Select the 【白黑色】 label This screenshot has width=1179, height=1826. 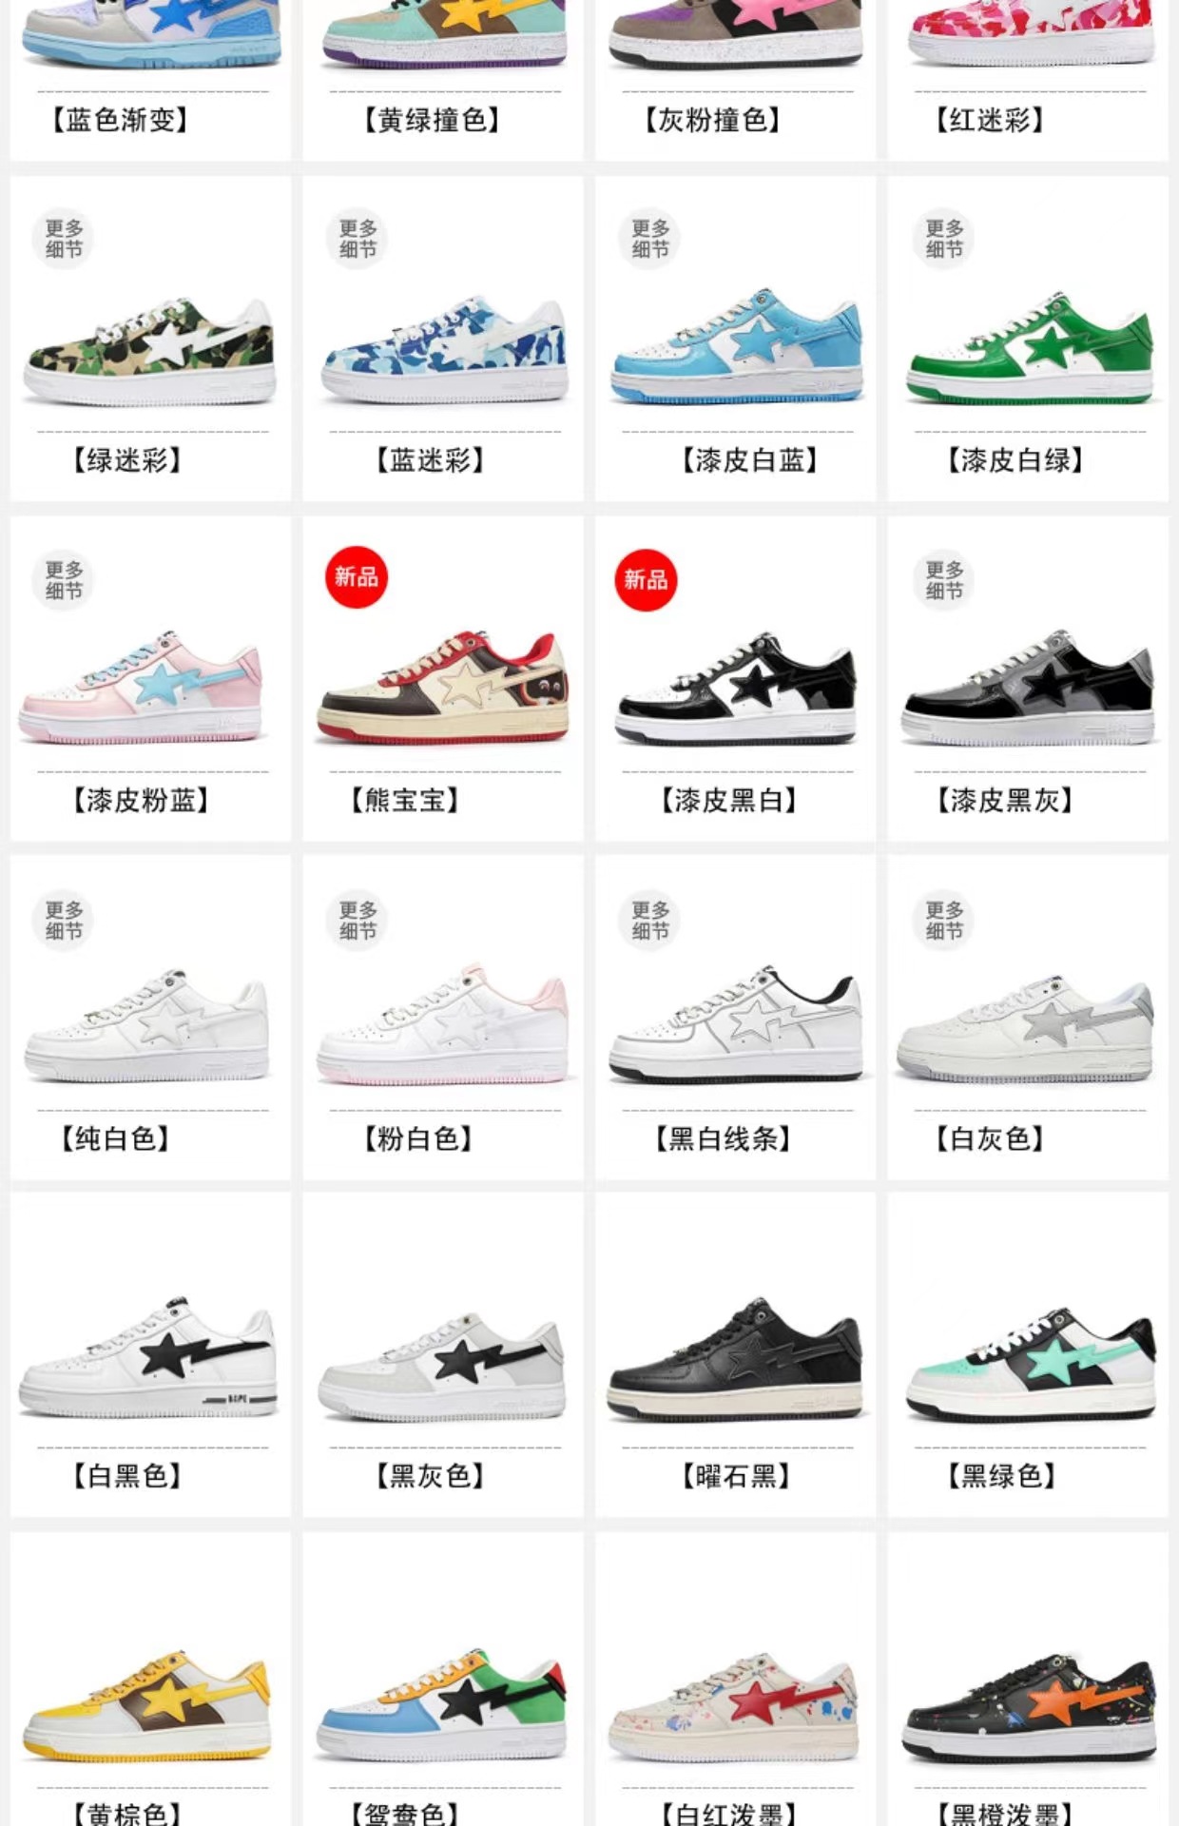pyautogui.click(x=127, y=1476)
